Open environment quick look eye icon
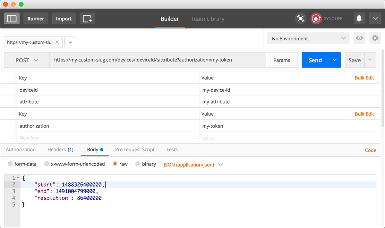This screenshot has width=385, height=228. pos(359,38)
